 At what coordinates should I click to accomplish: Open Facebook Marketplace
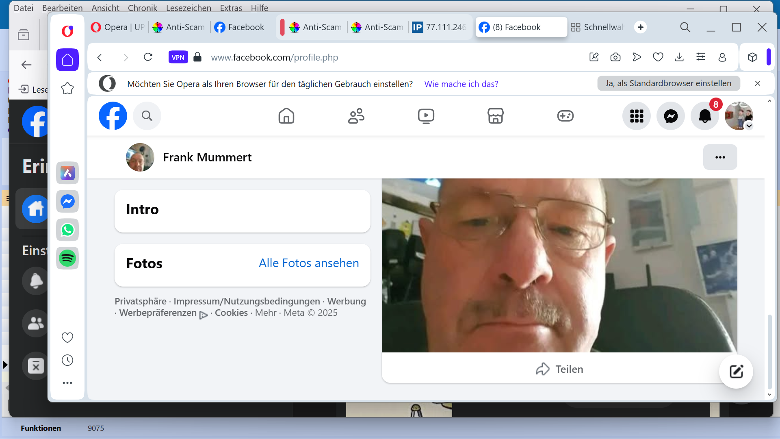495,116
